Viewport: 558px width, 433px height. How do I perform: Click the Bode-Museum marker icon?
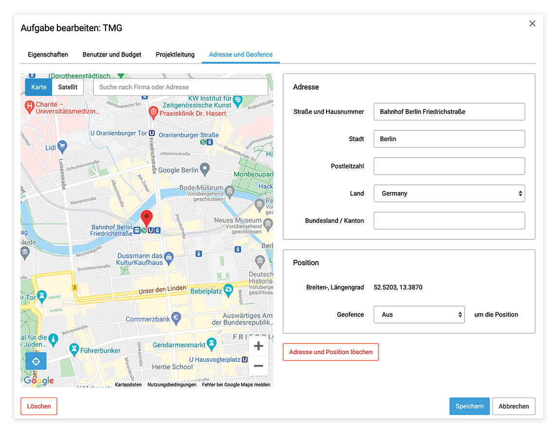(230, 193)
